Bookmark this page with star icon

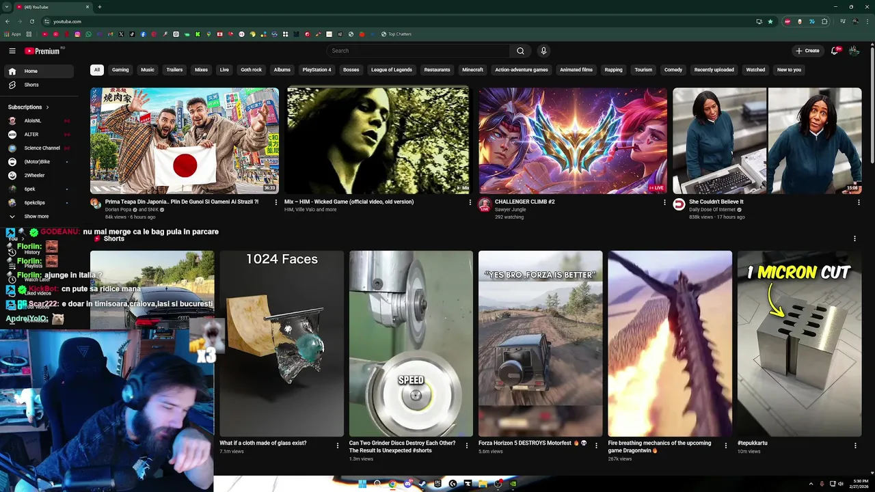(770, 21)
